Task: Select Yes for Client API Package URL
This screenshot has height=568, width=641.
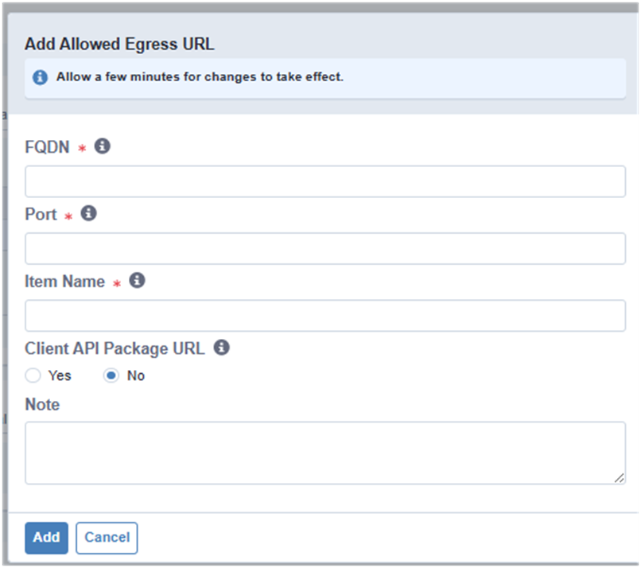Action: tap(33, 375)
